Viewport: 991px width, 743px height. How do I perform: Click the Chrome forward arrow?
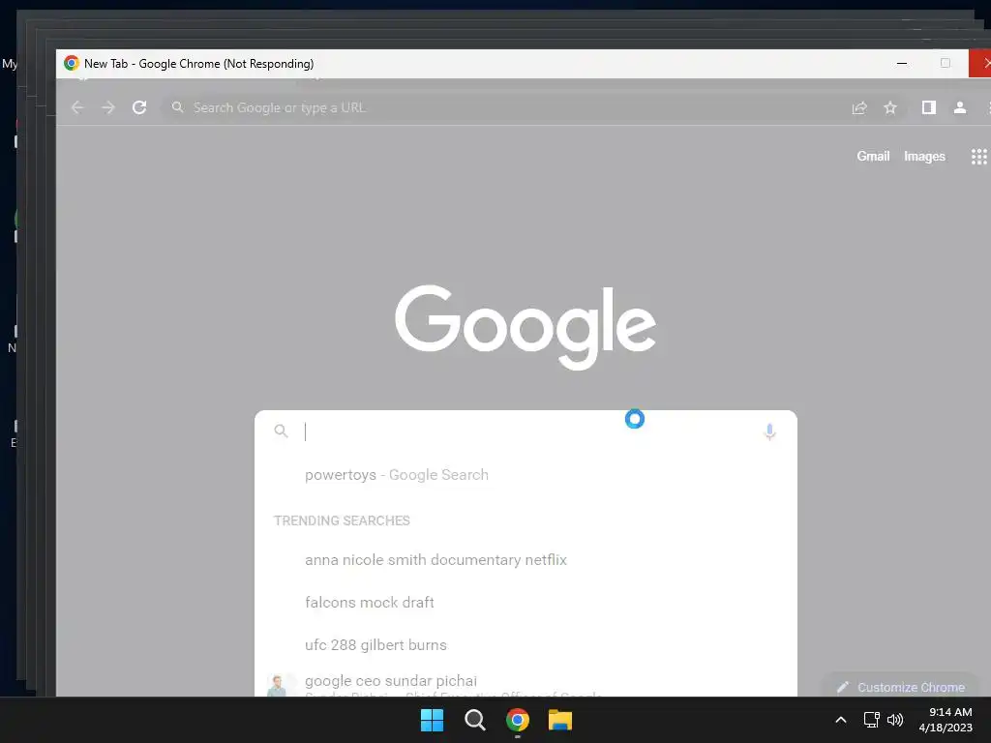(x=108, y=107)
